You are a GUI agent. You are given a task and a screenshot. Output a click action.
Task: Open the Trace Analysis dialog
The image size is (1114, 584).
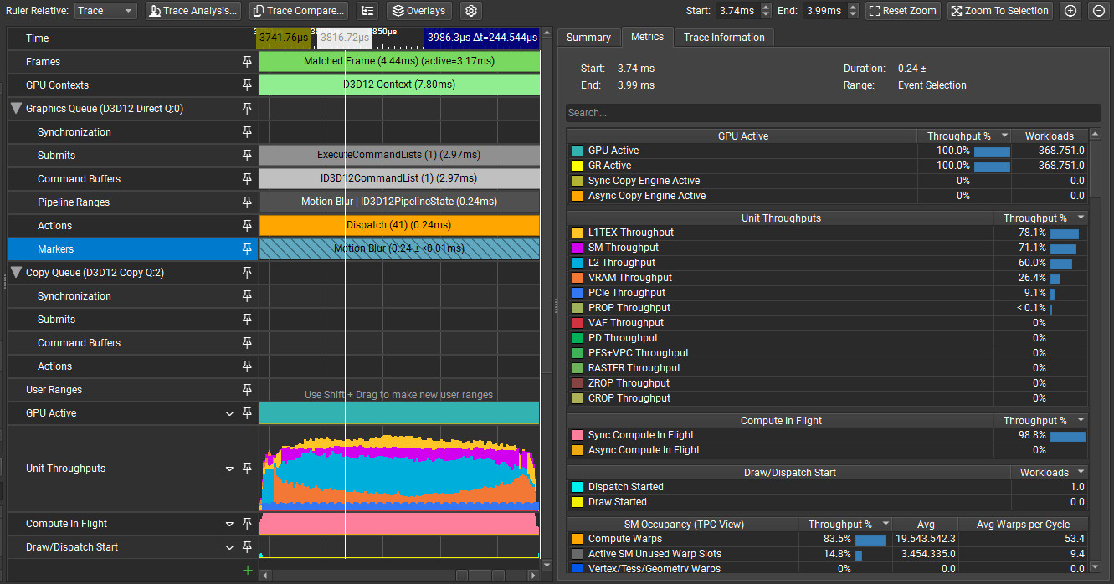point(193,11)
